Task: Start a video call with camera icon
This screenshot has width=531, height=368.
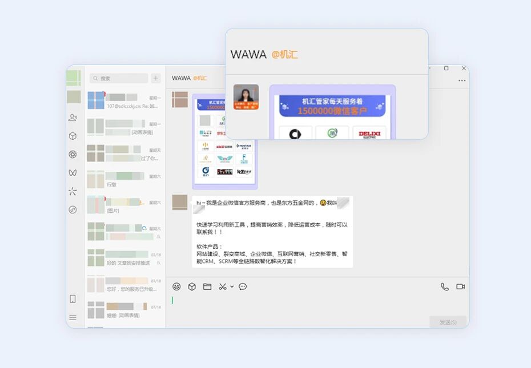Action: coord(461,286)
